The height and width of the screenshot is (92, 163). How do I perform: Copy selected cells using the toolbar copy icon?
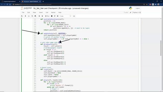click(x=32, y=16)
